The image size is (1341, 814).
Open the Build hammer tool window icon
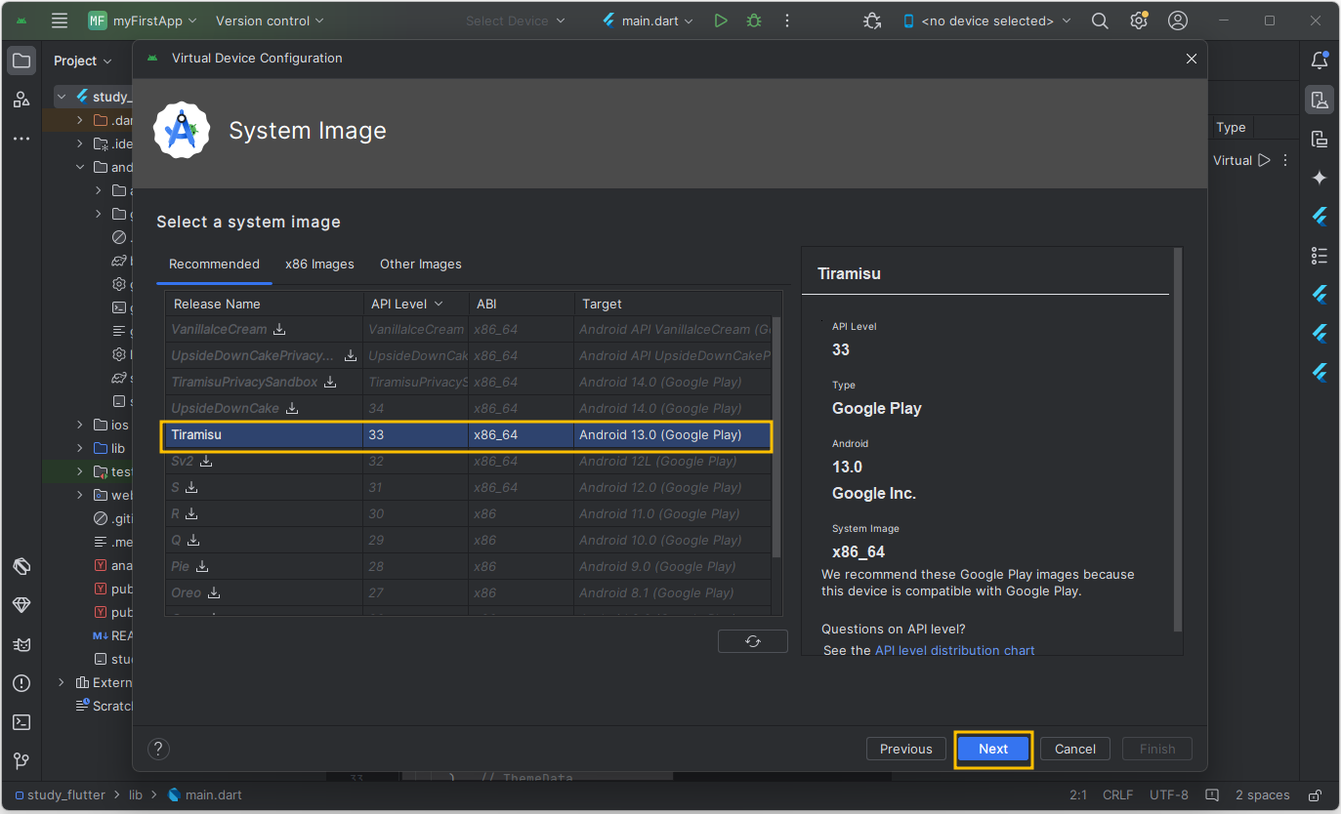point(21,566)
